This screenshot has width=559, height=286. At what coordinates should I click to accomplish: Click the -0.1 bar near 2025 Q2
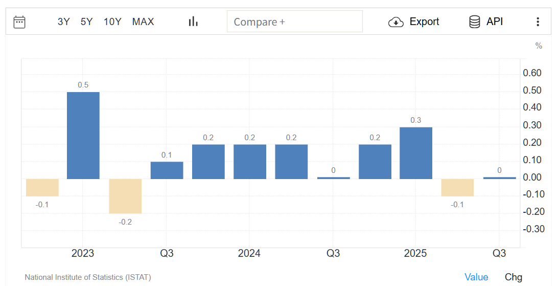(x=457, y=187)
